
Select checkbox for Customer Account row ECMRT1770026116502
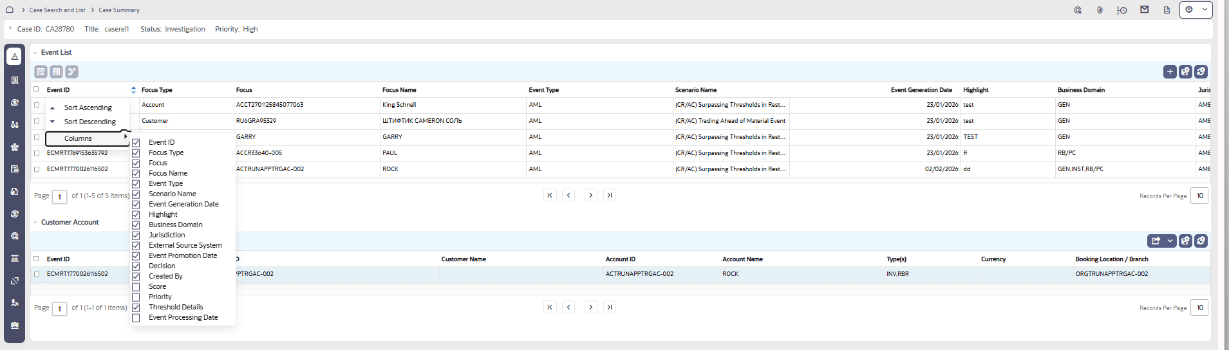[37, 274]
